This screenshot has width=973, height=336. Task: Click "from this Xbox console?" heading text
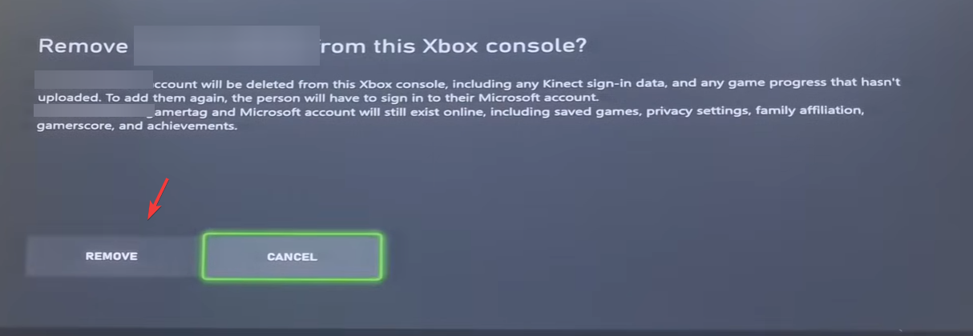tap(454, 46)
